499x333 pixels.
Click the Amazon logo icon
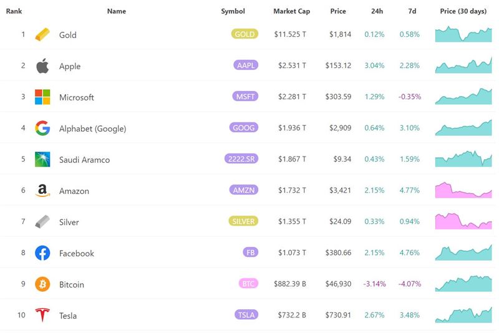coord(42,190)
